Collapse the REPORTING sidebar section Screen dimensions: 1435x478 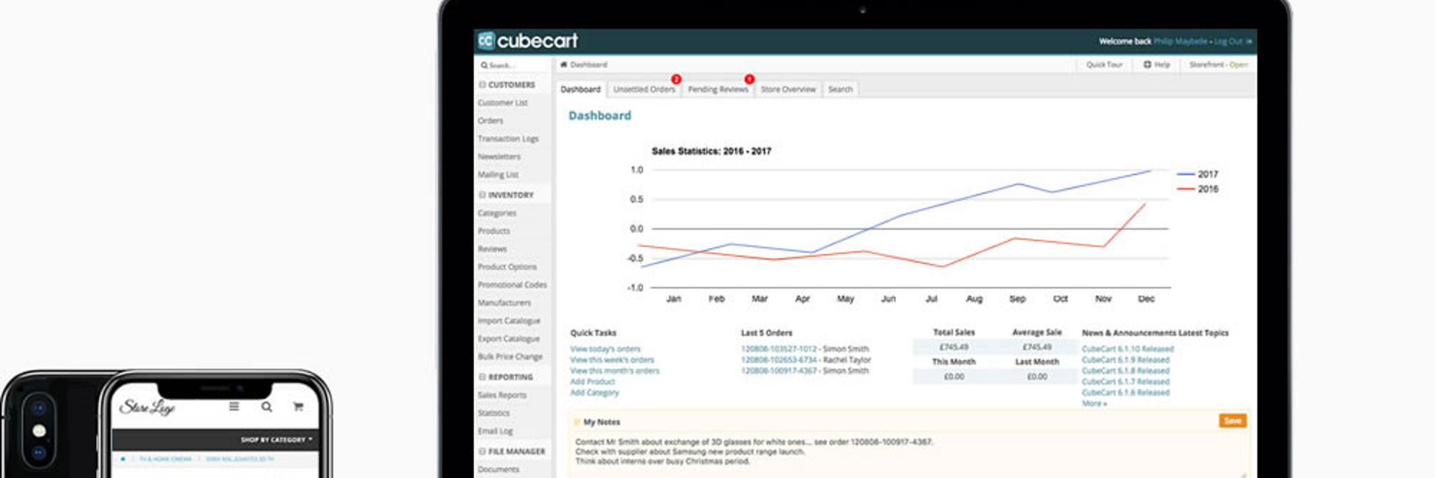(483, 377)
